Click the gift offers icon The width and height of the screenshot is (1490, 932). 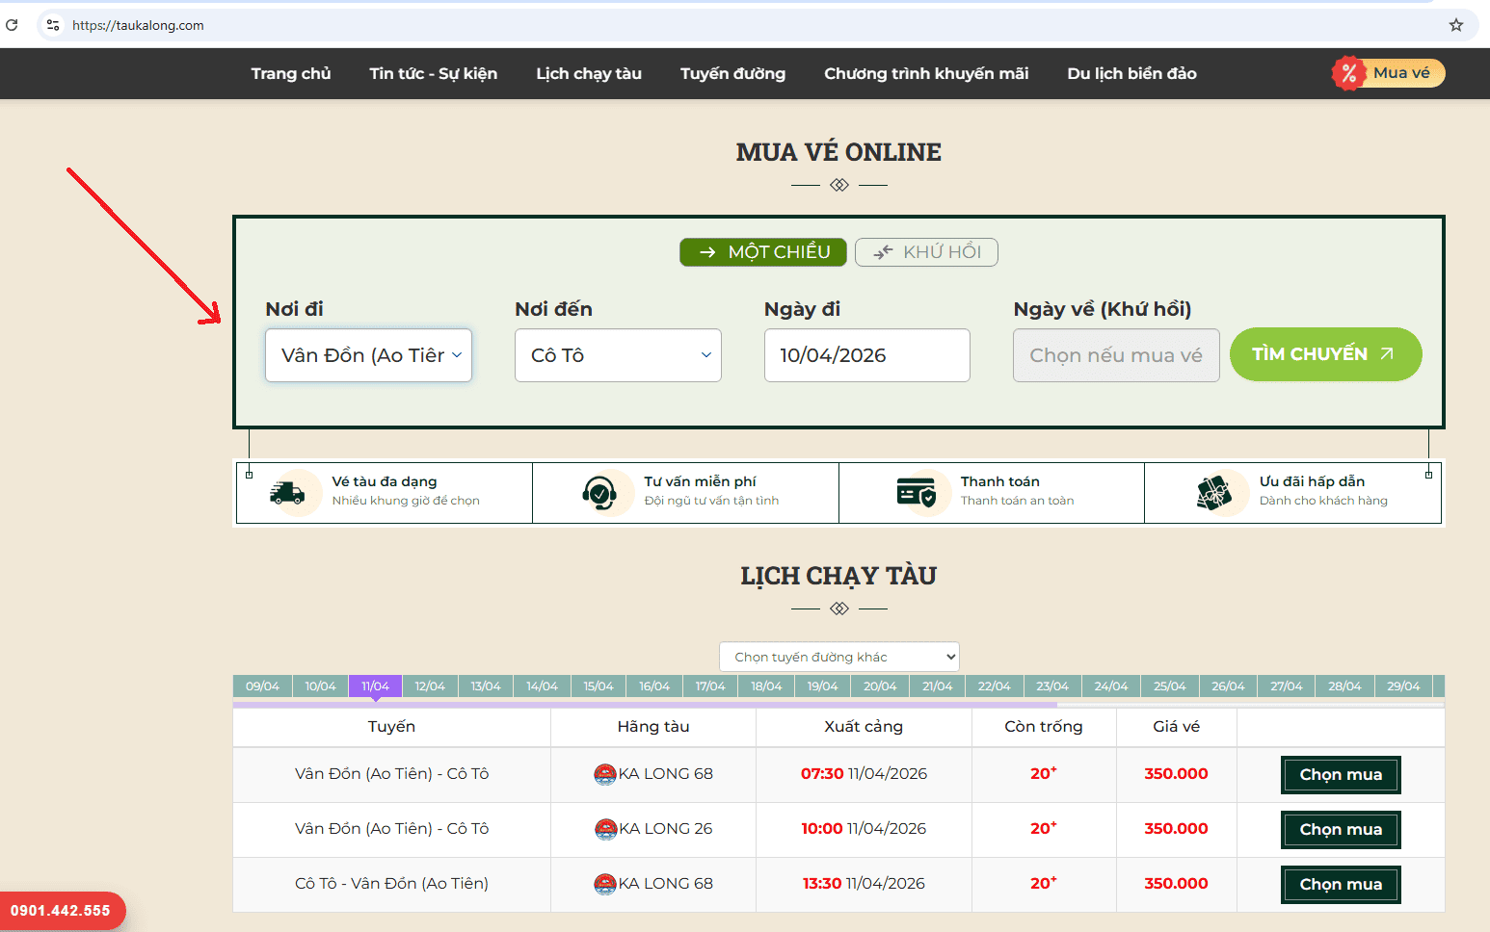coord(1214,493)
